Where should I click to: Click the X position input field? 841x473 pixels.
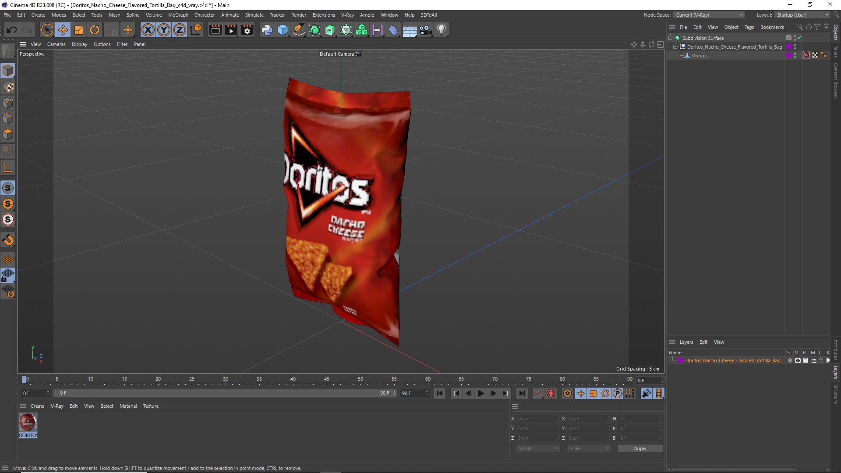[x=538, y=419]
